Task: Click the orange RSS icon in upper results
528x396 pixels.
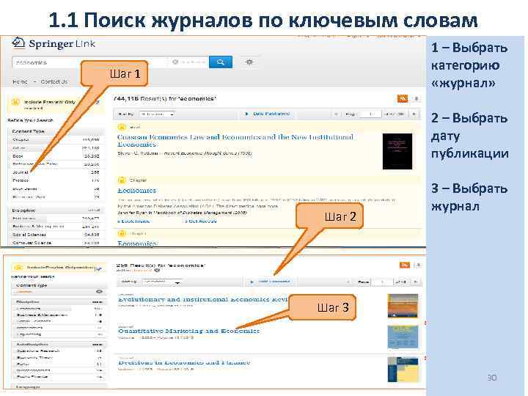Action: click(x=403, y=99)
